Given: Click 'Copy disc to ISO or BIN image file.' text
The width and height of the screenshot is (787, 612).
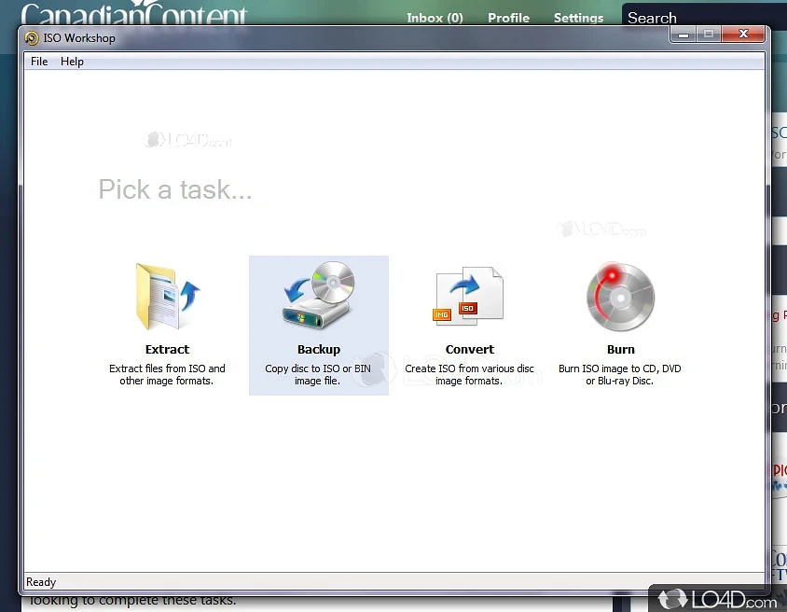Looking at the screenshot, I should (x=318, y=374).
